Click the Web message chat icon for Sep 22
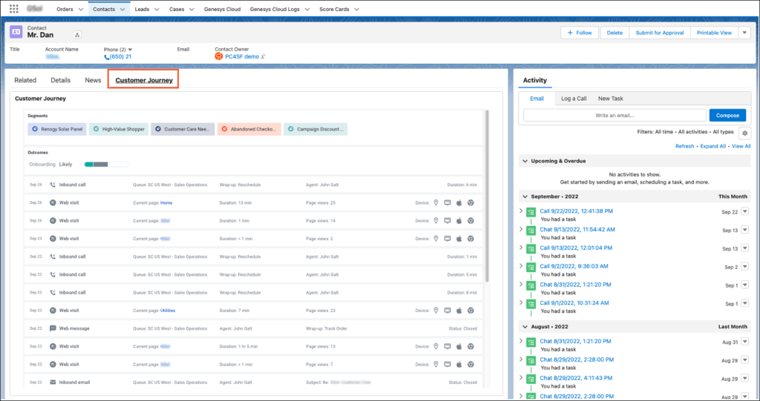The height and width of the screenshot is (401, 760). [x=53, y=328]
